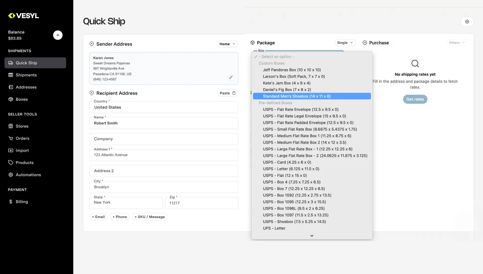This screenshot has height=274, width=483.
Task: Choose USPS Flat Rate Legal Envelope
Action: (312, 116)
